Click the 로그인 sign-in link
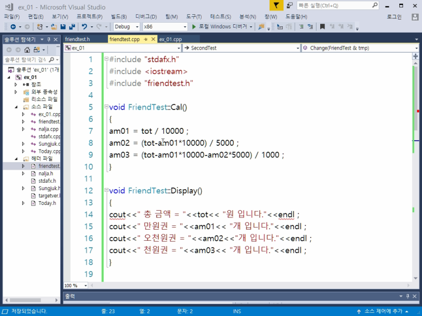This screenshot has height=316, width=422. coord(394,17)
